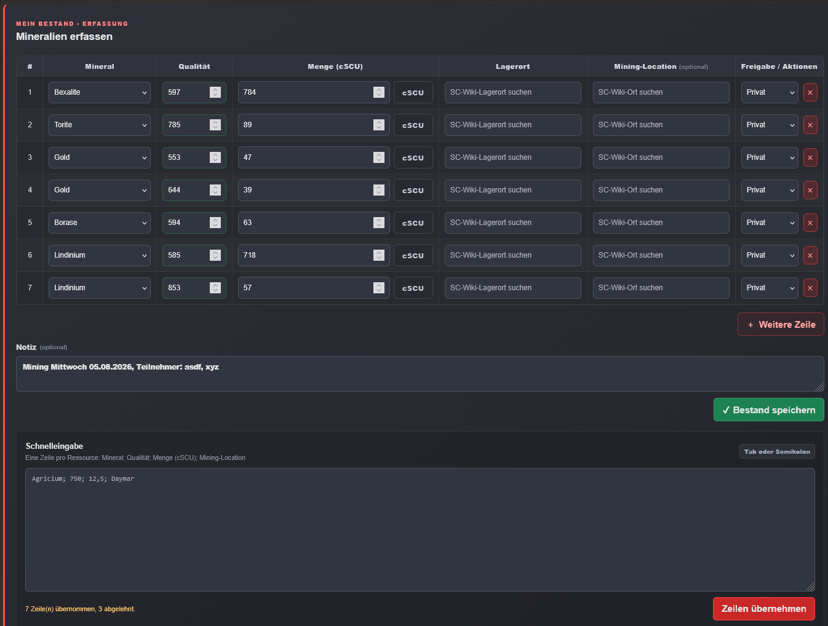Focus Mining-Location search field in row 1
Viewport: 828px width, 626px height.
coord(661,92)
